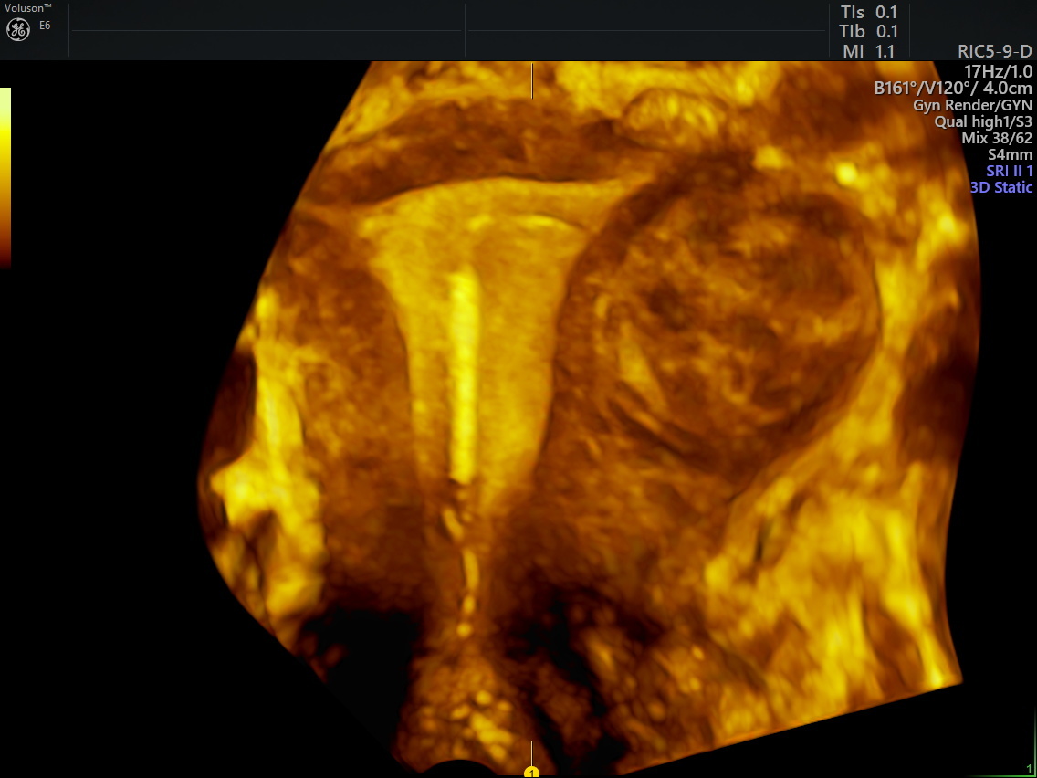
Task: Click the E6 model label
Action: point(45,26)
